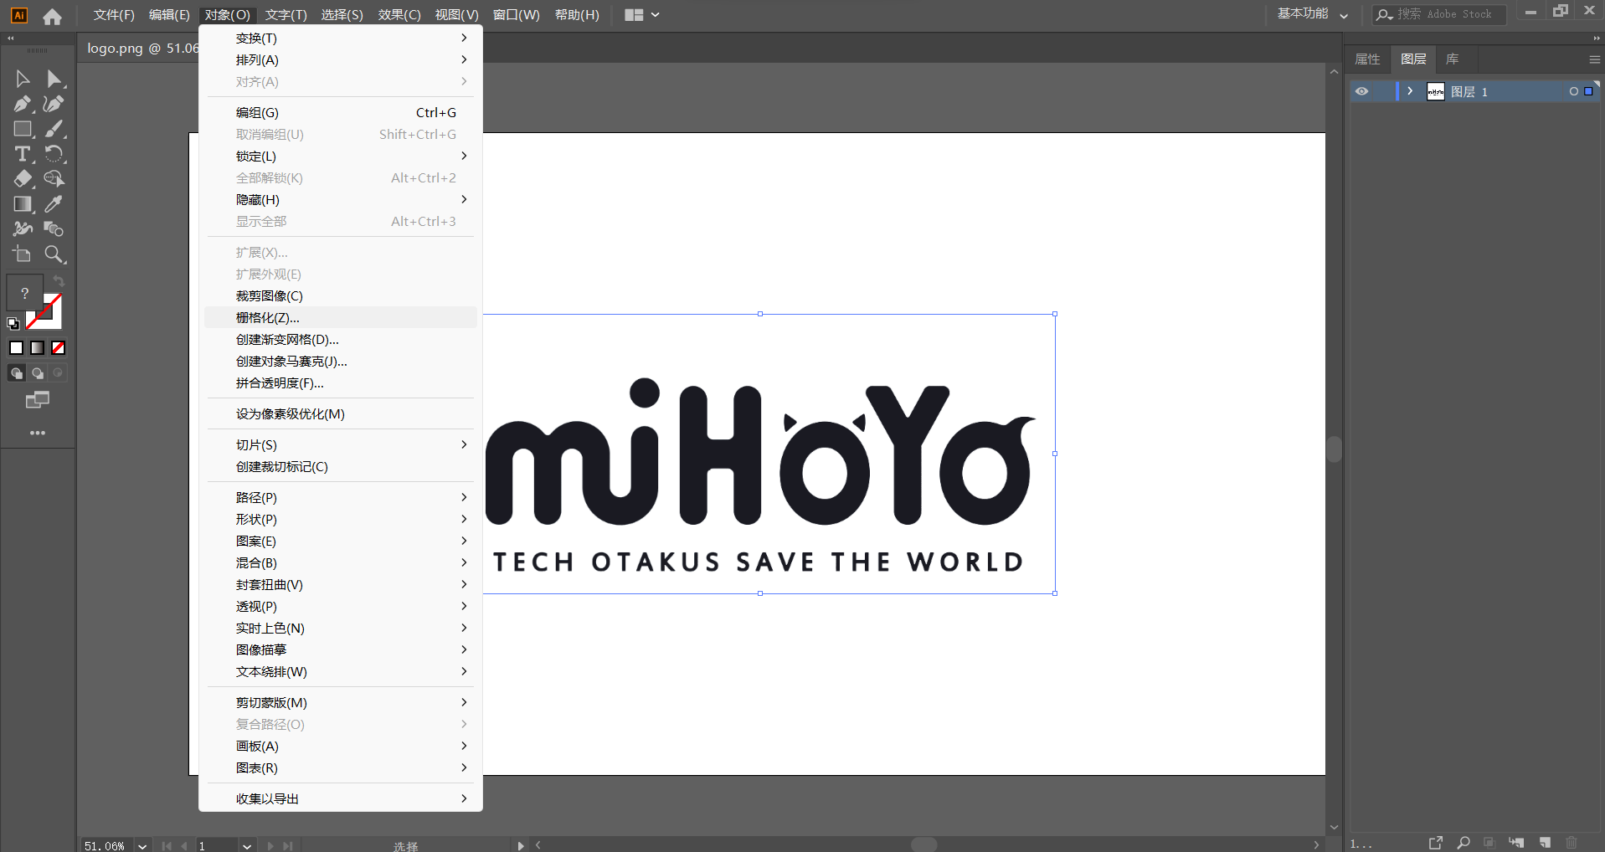Choose 裁剪图像(C) menu entry
1605x852 pixels.
341,296
